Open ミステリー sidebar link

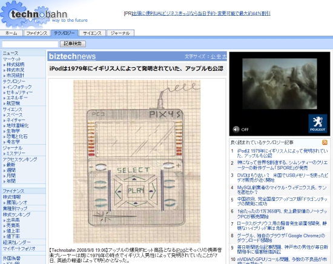coord(16,153)
